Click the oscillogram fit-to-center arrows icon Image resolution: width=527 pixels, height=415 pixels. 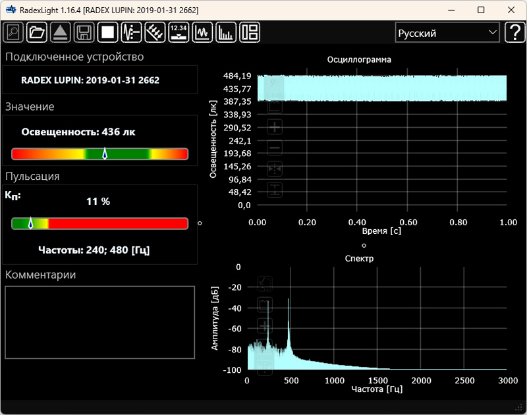coord(275,169)
